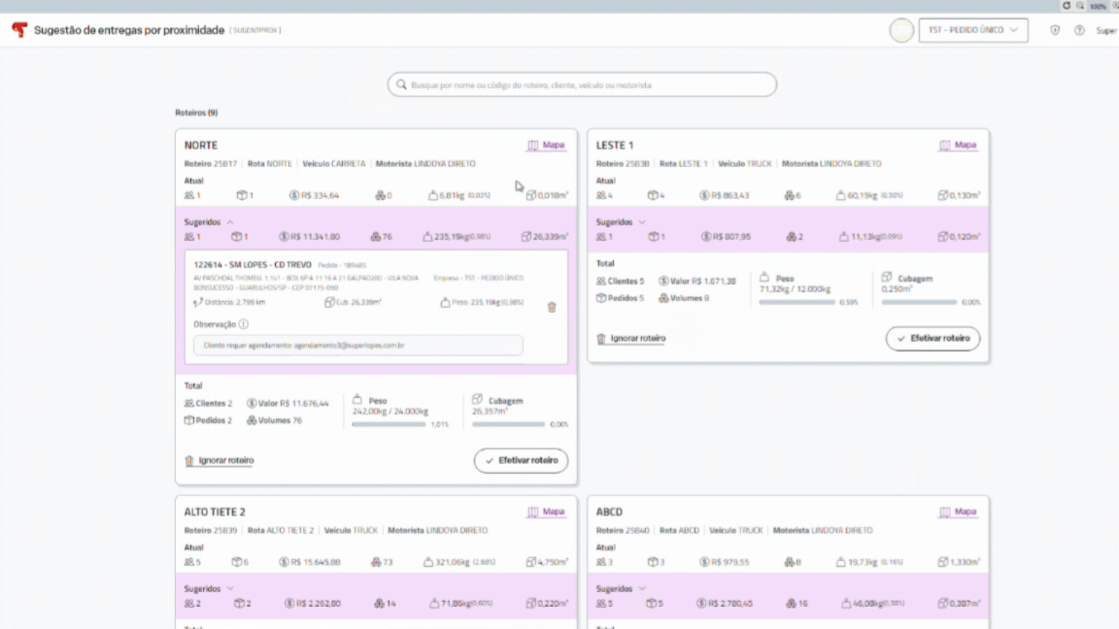
Task: Click Ignorar roteiro in the LESTE 1 card
Action: tap(630, 338)
